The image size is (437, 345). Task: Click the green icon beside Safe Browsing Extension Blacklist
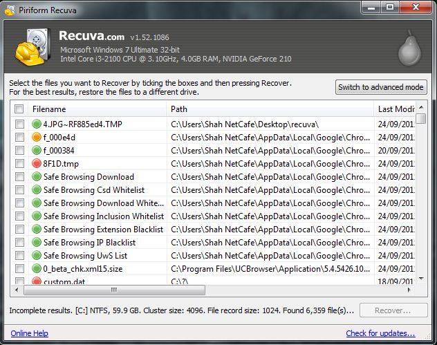(x=37, y=229)
